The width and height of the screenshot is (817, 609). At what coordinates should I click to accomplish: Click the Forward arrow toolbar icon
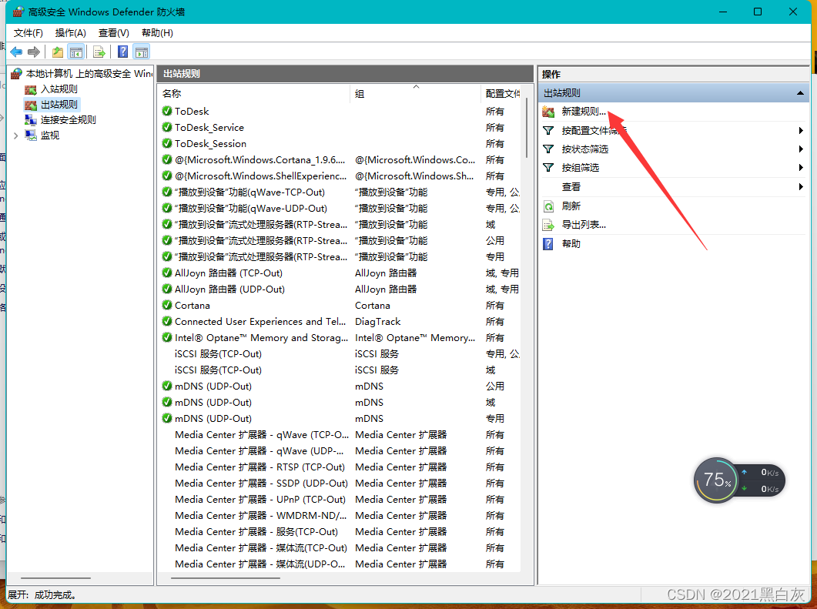pos(34,52)
